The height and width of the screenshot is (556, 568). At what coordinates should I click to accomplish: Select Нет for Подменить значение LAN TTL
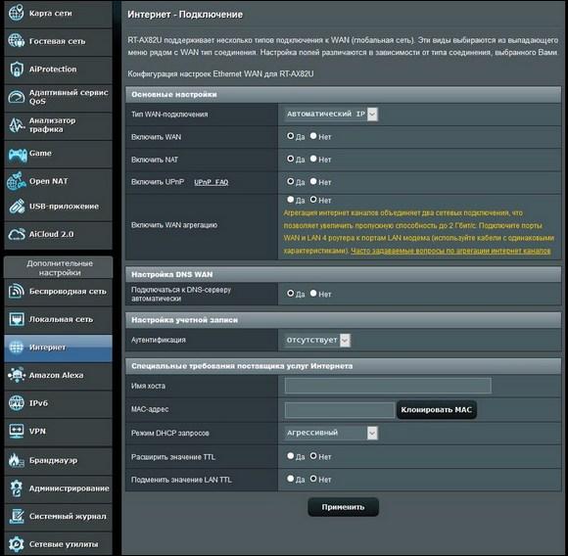[313, 479]
